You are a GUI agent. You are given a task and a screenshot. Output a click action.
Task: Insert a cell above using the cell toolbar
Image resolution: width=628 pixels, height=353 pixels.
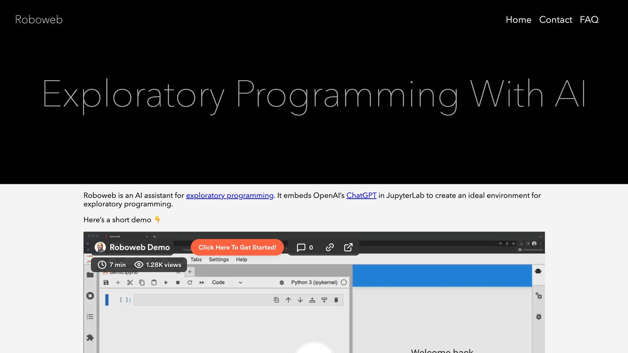click(312, 300)
